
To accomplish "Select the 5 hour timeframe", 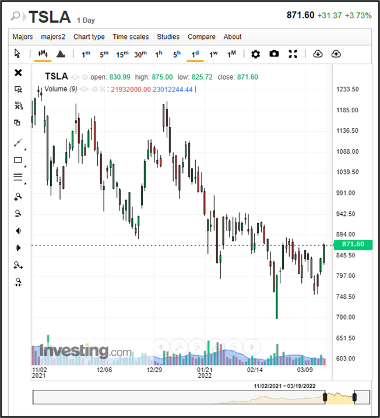I will [177, 54].
